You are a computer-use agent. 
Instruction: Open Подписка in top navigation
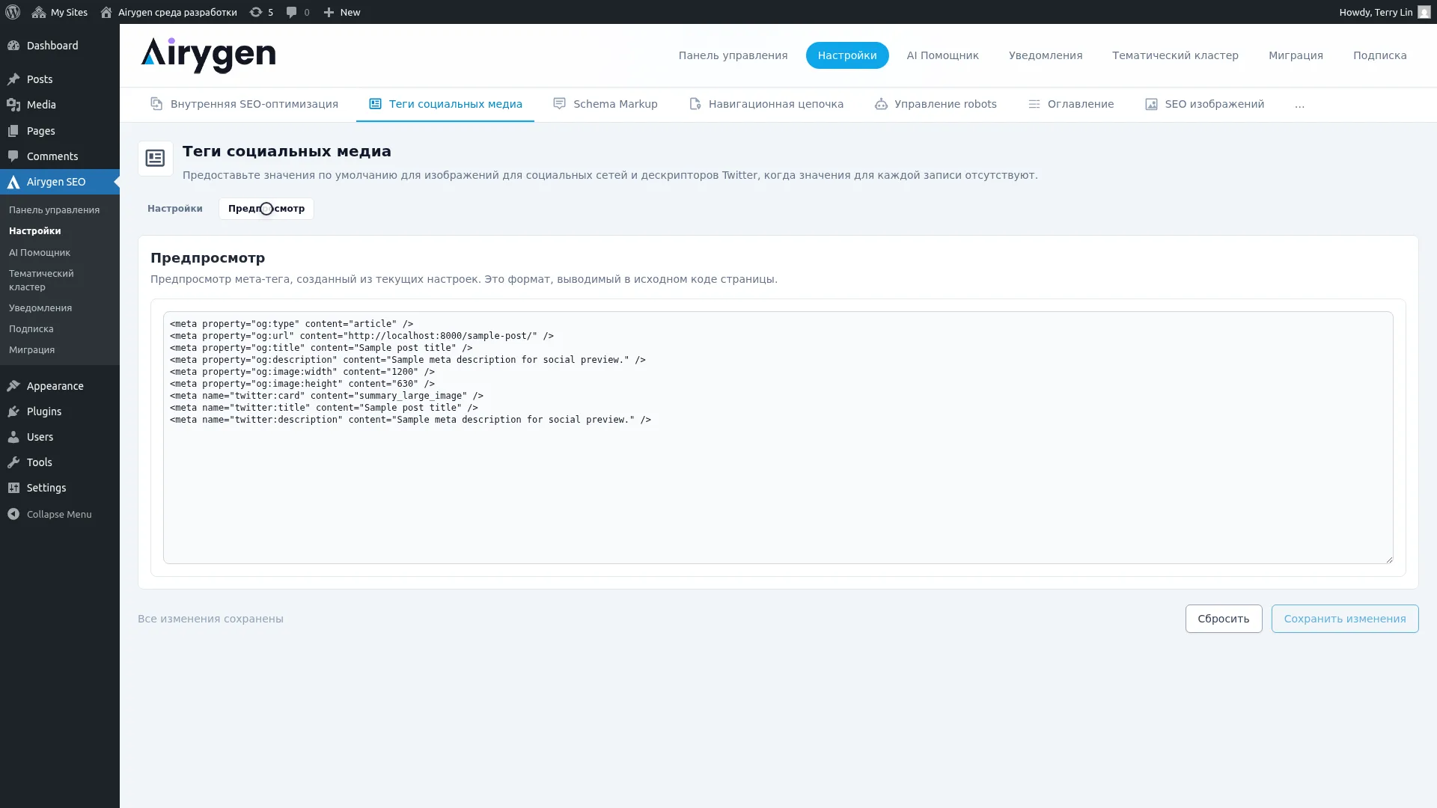point(1379,55)
